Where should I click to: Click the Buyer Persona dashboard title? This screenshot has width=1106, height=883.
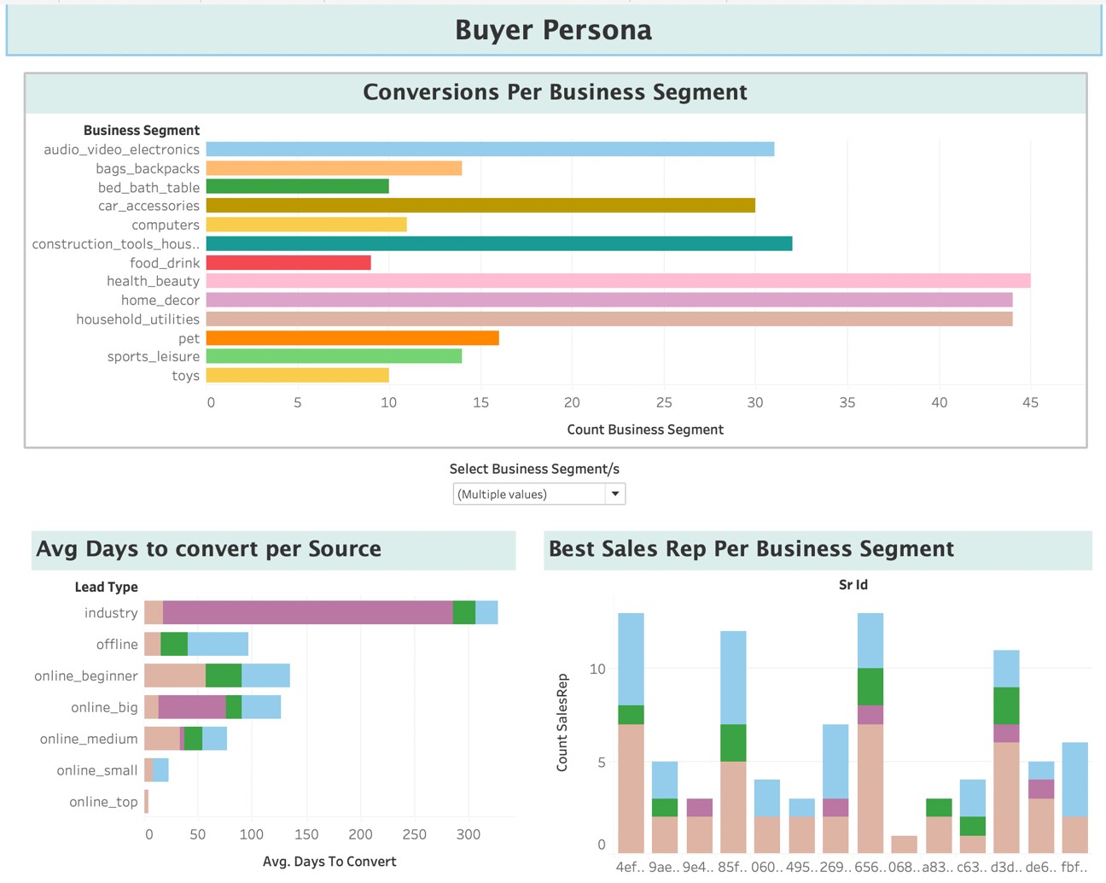[x=553, y=30]
